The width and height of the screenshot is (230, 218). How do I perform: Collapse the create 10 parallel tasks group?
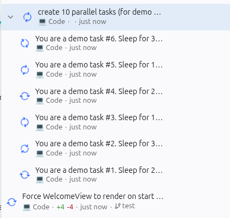coord(11,17)
